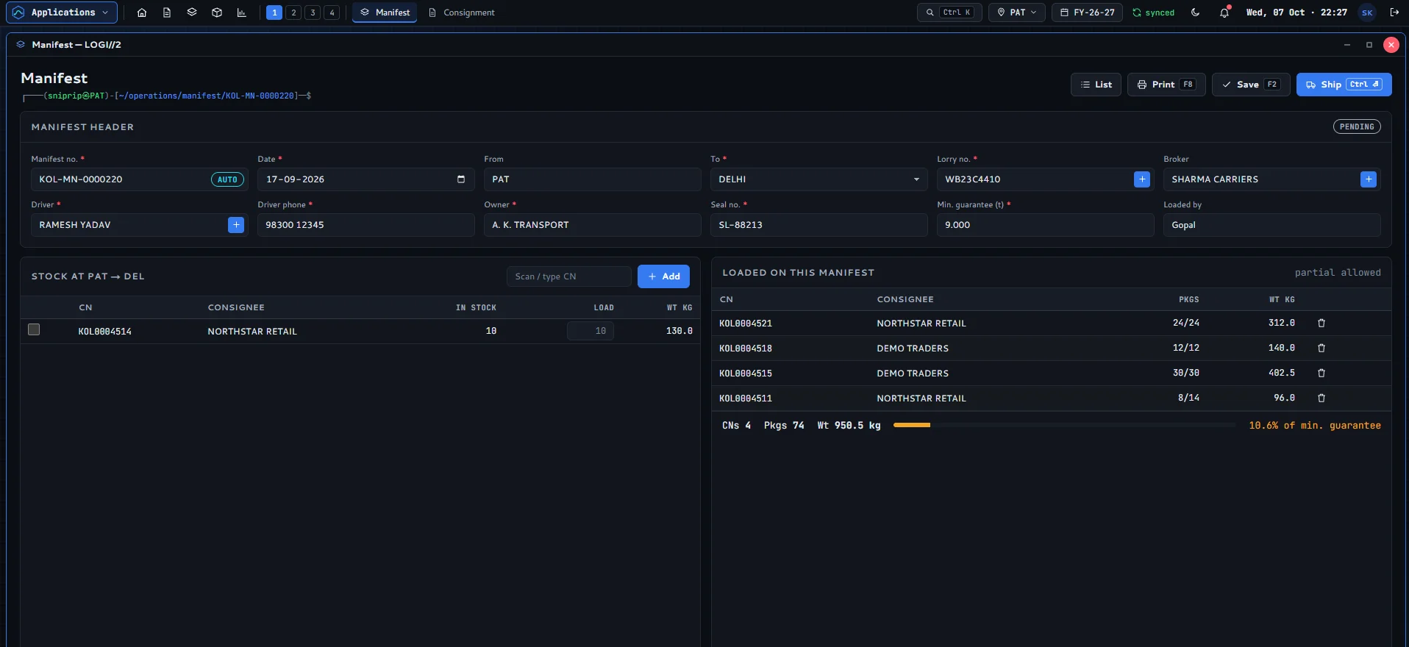Click the synced status indicator
Image resolution: width=1409 pixels, height=647 pixels.
coord(1154,12)
